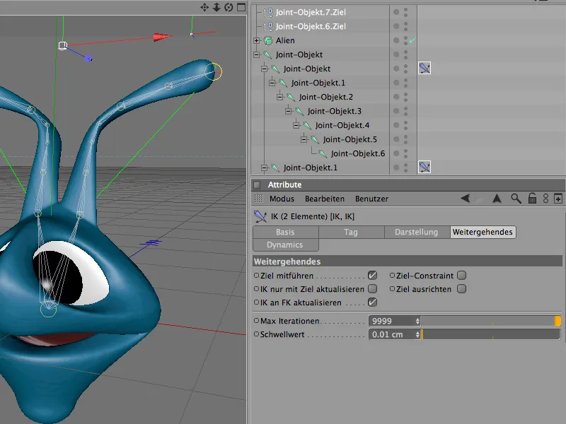
Task: Collapse the bottom Joint-Objekt.1 branch
Action: pos(265,167)
